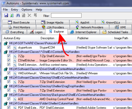Click '(Verified) Avira Operations ...' publisher cell
The width and height of the screenshot is (132, 109).
pos(93,65)
